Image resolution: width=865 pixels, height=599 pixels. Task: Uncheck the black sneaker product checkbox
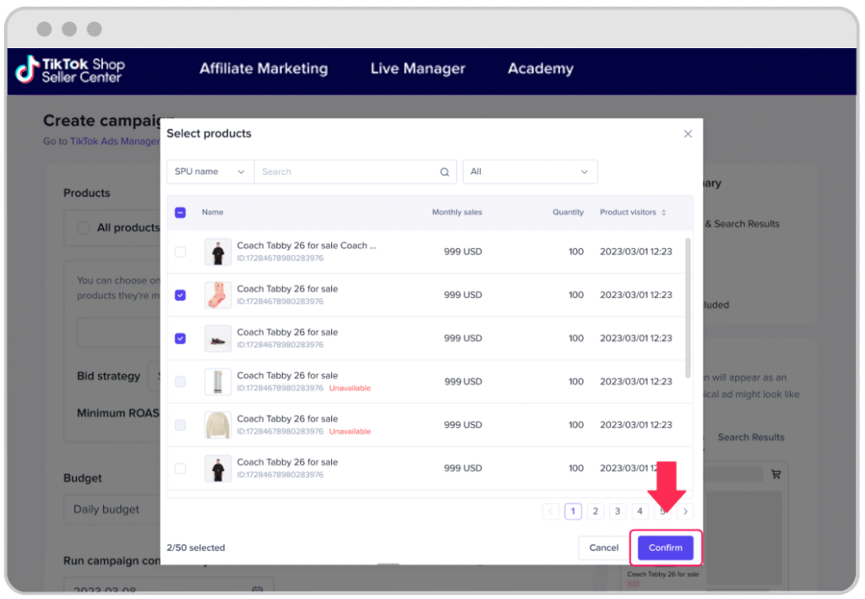181,339
